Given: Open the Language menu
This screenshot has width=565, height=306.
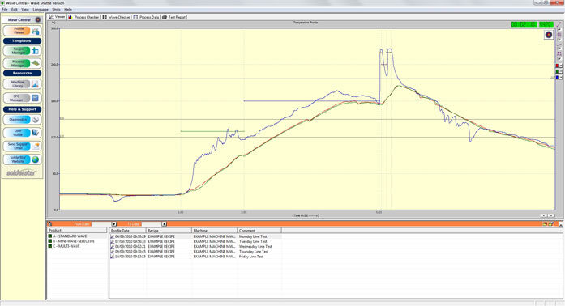Looking at the screenshot, I should (x=41, y=10).
